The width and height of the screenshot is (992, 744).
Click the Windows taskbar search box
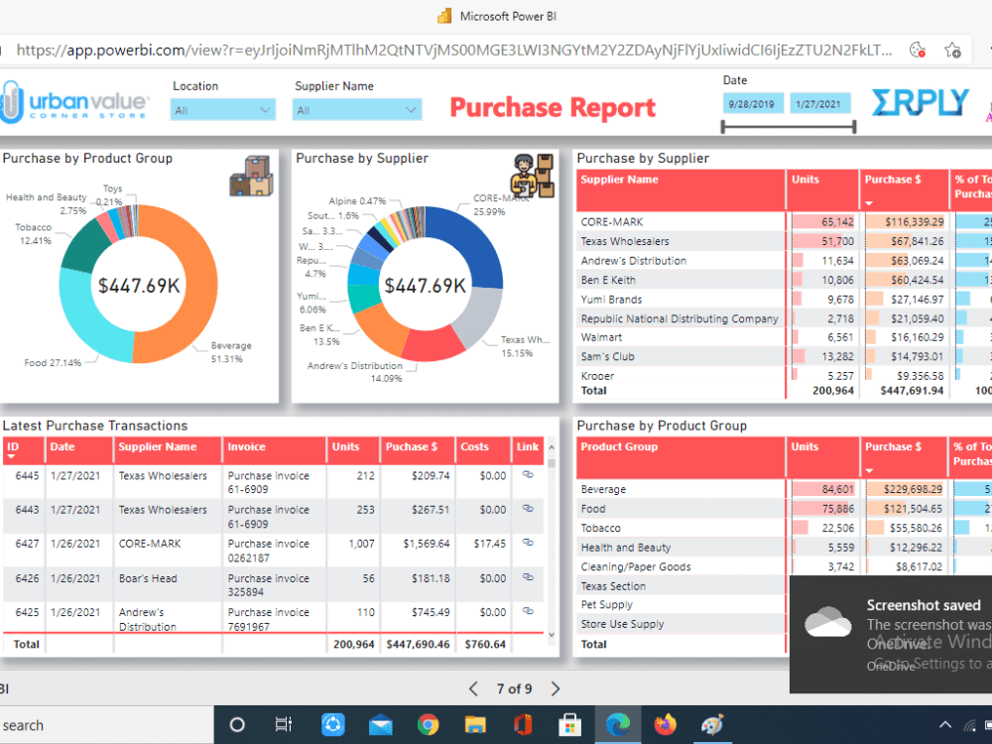pos(106,725)
